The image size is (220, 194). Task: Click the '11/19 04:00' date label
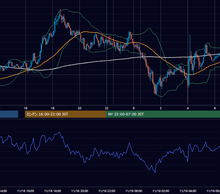pyautogui.click(x=188, y=191)
